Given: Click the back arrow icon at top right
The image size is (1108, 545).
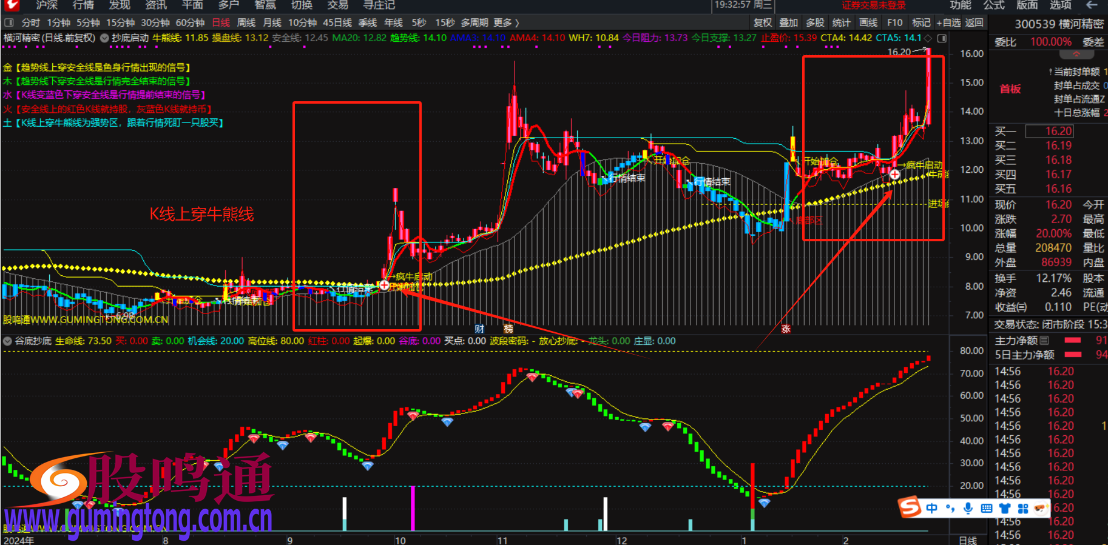Looking at the screenshot, I should point(1092,5).
